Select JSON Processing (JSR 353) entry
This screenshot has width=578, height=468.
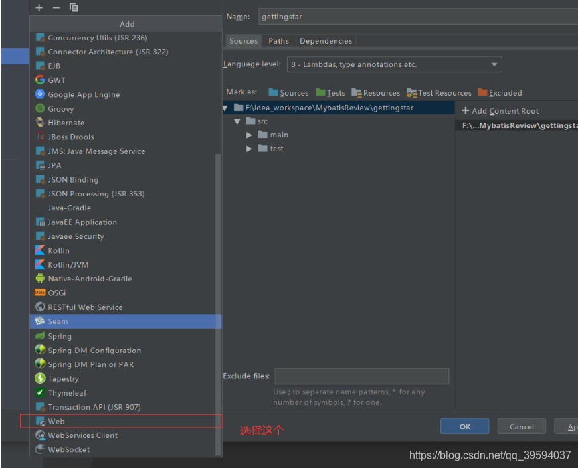point(126,194)
